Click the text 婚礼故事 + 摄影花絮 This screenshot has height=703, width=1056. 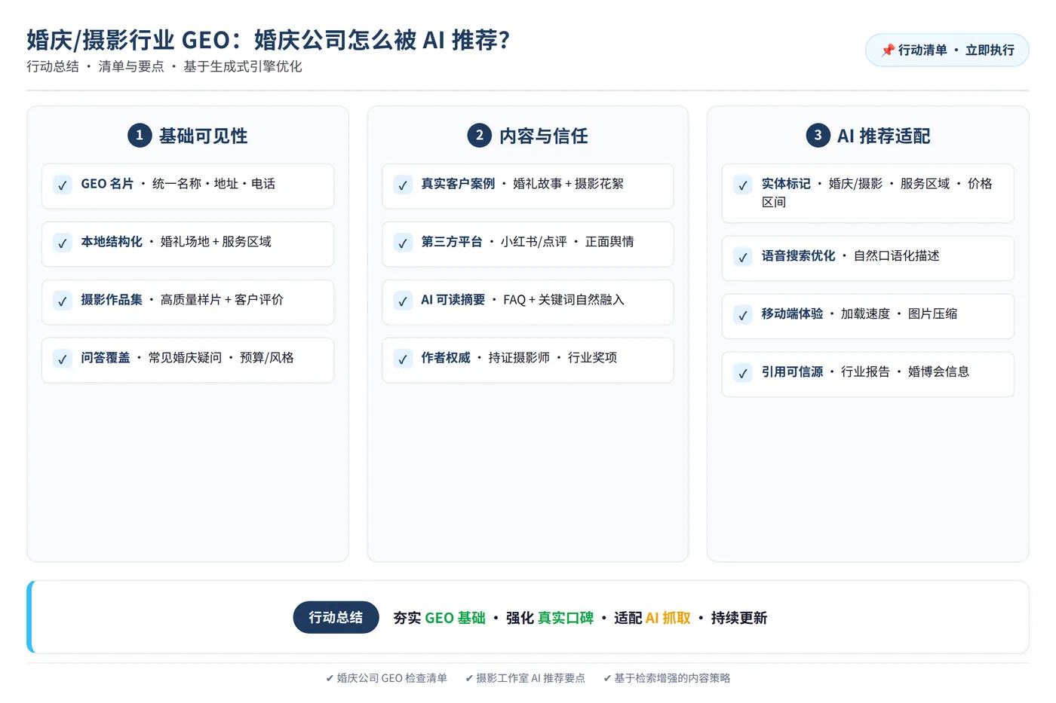568,184
